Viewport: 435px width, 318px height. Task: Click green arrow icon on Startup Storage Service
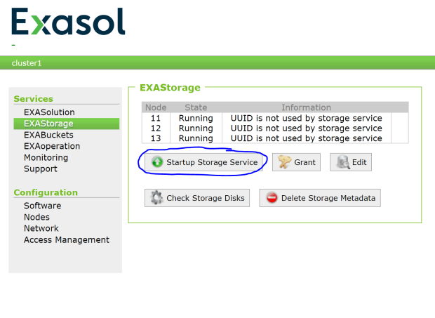pyautogui.click(x=156, y=162)
